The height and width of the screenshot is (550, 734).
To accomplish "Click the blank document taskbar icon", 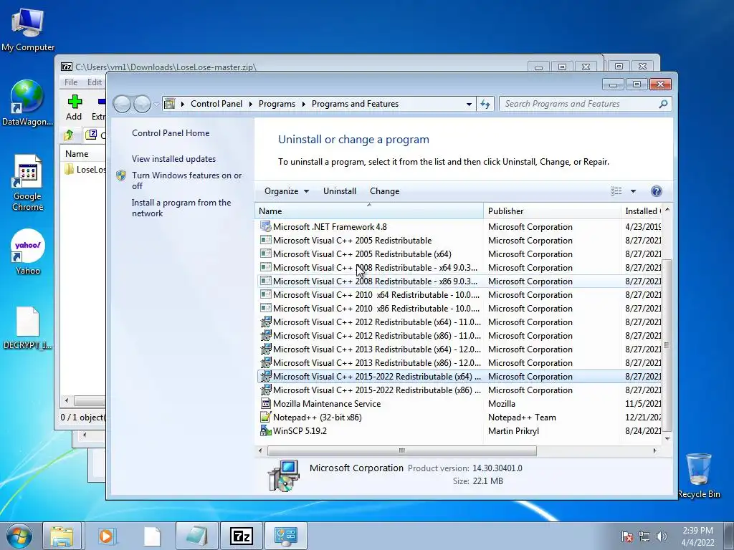I will [152, 536].
